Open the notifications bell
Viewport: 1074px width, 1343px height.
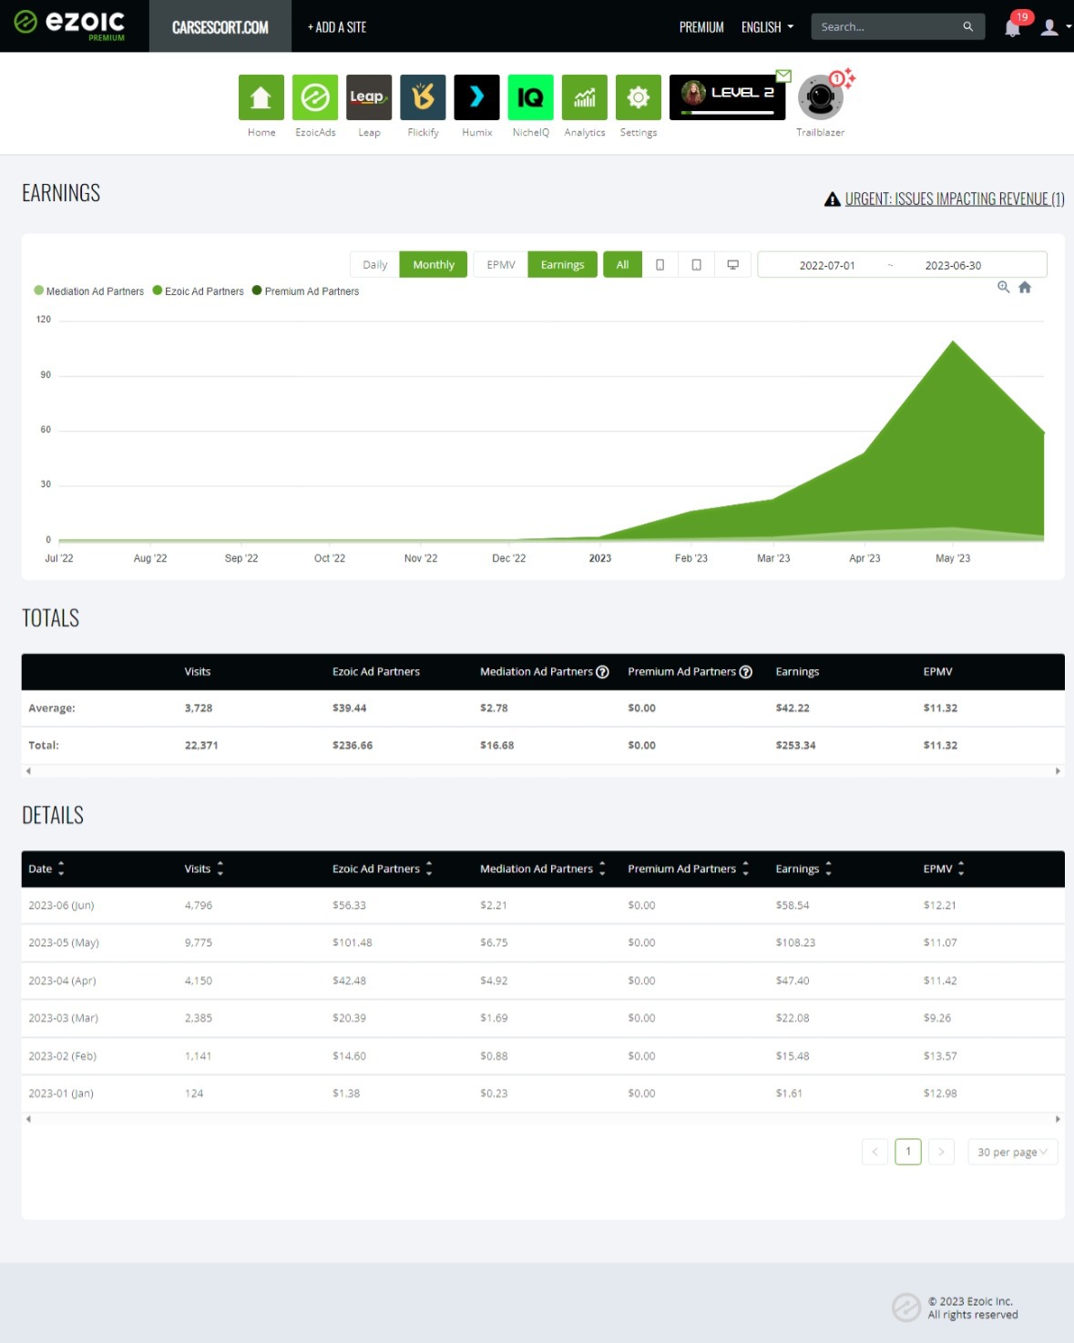point(1012,28)
